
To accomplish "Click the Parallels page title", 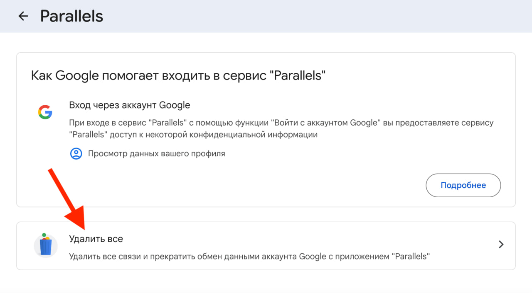I will [x=71, y=16].
